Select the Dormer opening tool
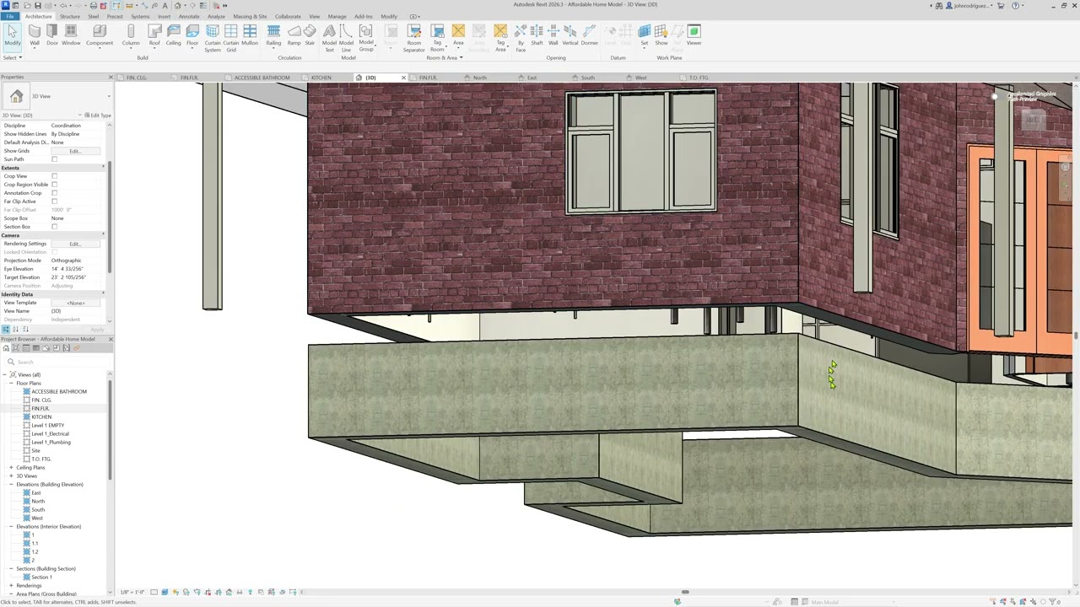This screenshot has height=607, width=1080. [590, 35]
